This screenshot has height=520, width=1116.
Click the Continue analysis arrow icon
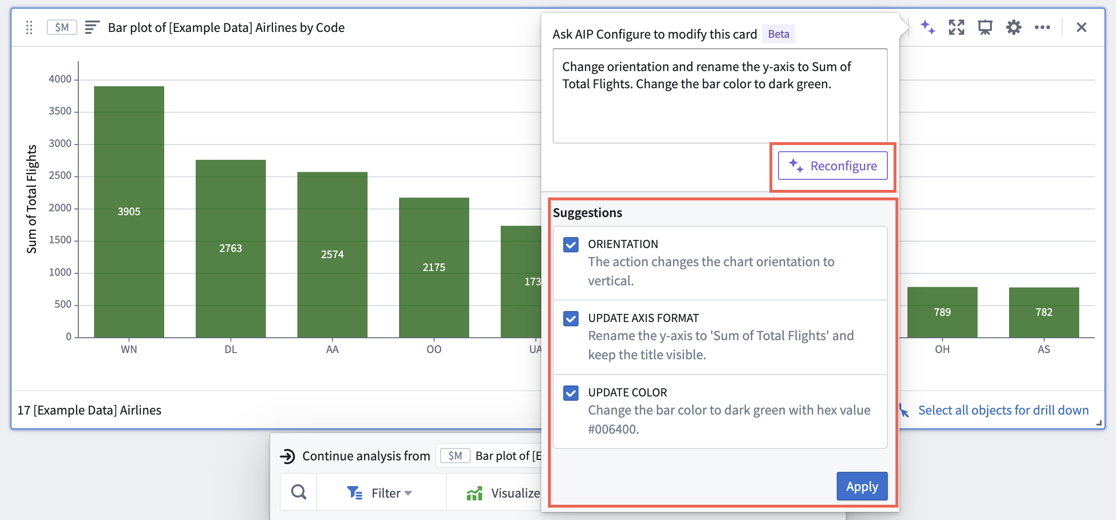pos(287,456)
